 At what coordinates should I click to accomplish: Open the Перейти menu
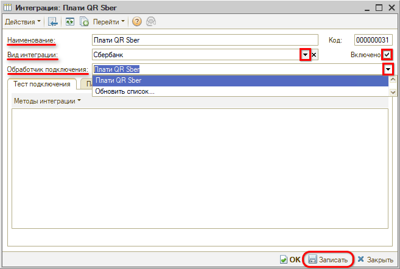click(x=108, y=22)
